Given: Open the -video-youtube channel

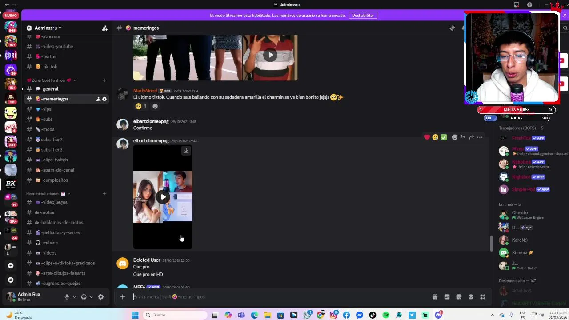Looking at the screenshot, I should 67,46.
